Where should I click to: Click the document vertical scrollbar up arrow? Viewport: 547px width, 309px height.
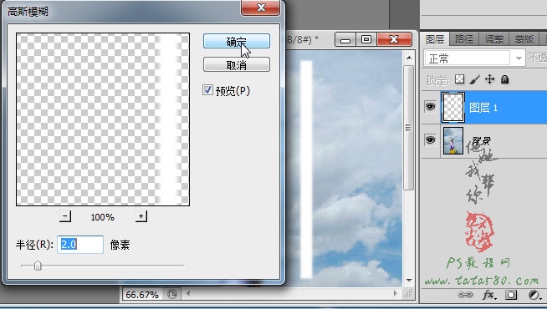(409, 58)
